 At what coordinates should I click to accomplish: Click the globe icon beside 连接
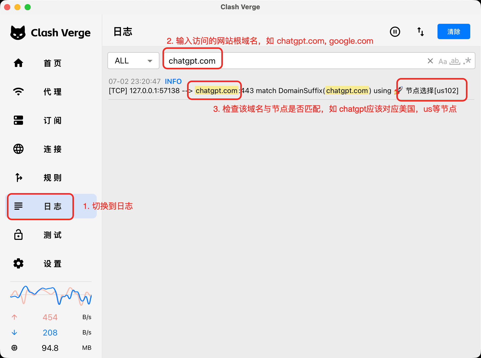pyautogui.click(x=18, y=149)
